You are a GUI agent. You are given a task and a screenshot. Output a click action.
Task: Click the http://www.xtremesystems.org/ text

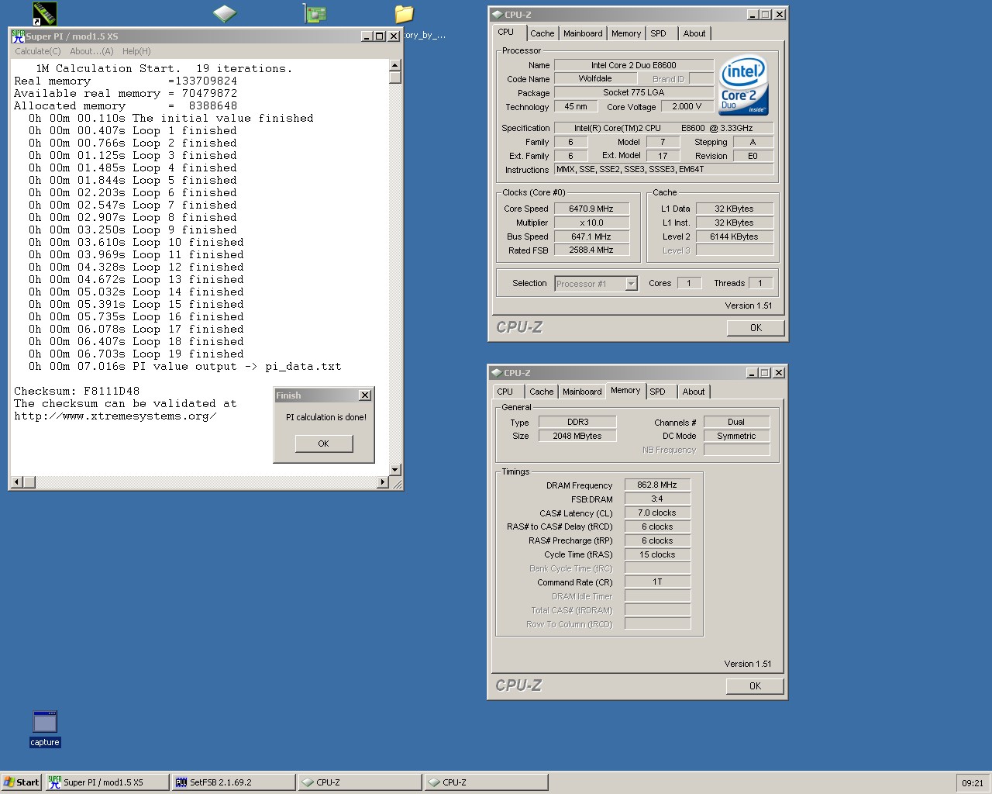click(x=115, y=416)
